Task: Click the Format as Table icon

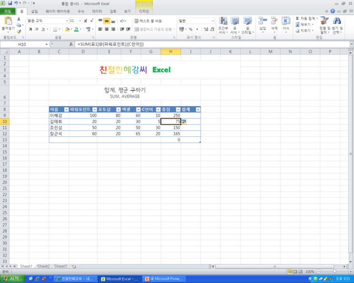Action: (x=235, y=21)
